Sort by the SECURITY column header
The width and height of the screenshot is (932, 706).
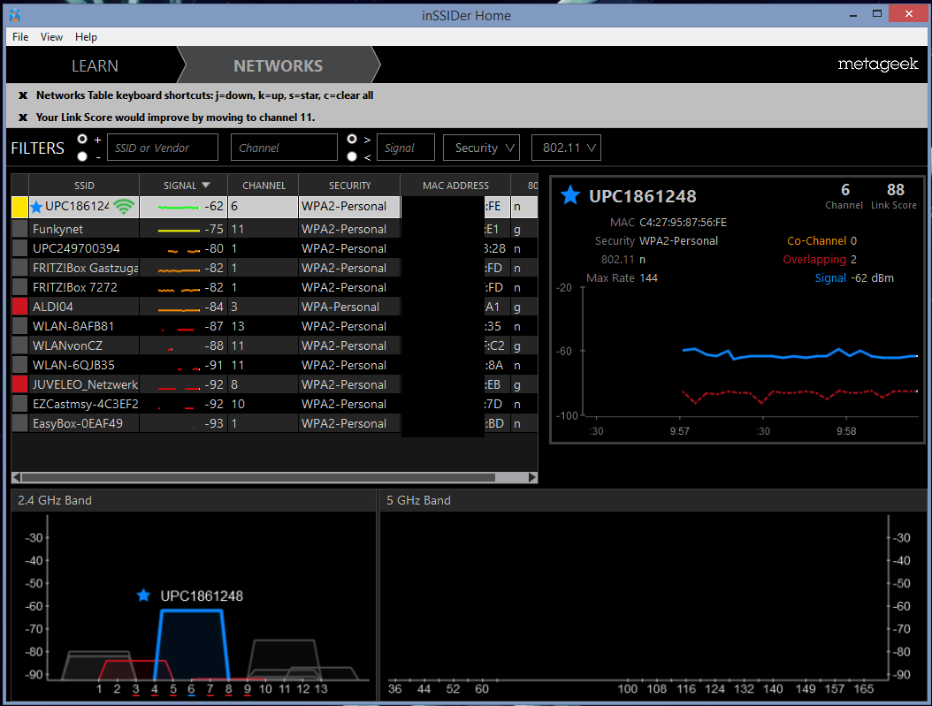point(349,186)
